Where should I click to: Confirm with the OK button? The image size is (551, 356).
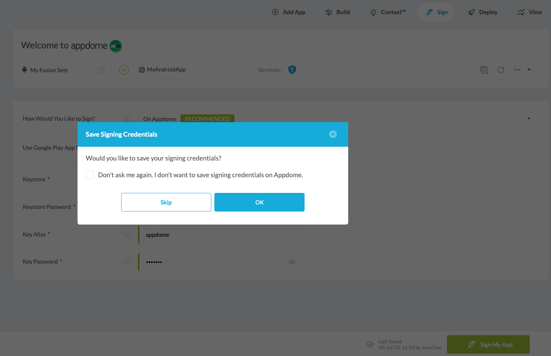click(259, 202)
